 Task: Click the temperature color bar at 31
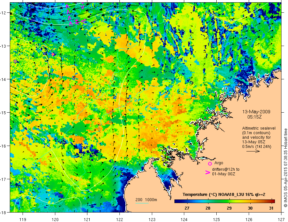[x=271, y=201]
